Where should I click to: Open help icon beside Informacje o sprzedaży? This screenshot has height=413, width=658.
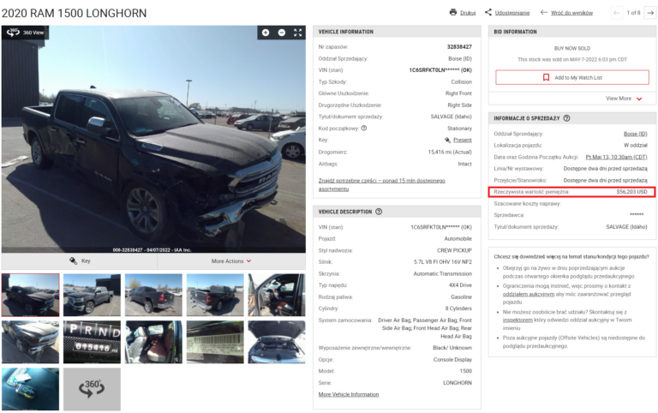[566, 118]
